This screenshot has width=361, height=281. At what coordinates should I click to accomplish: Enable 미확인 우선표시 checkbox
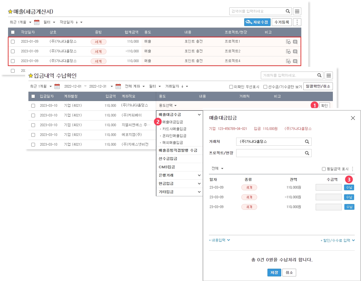231,87
